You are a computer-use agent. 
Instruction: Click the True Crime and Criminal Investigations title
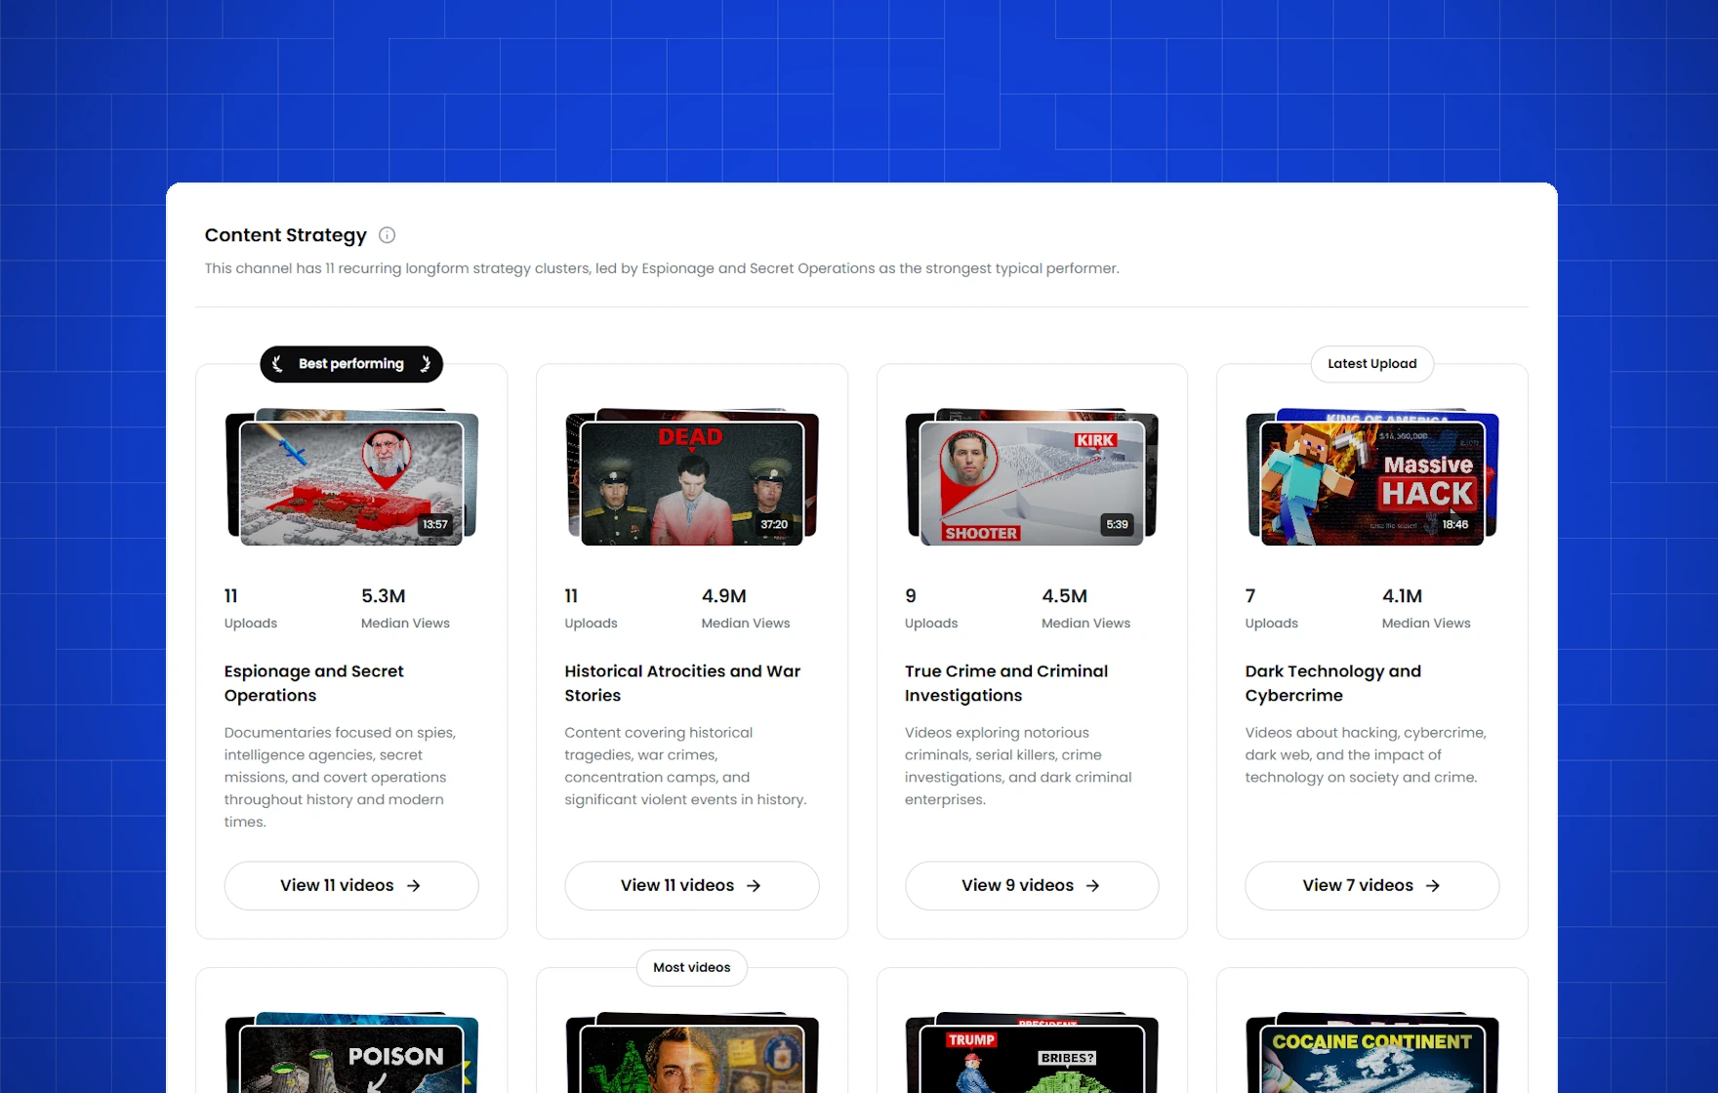(x=1006, y=683)
